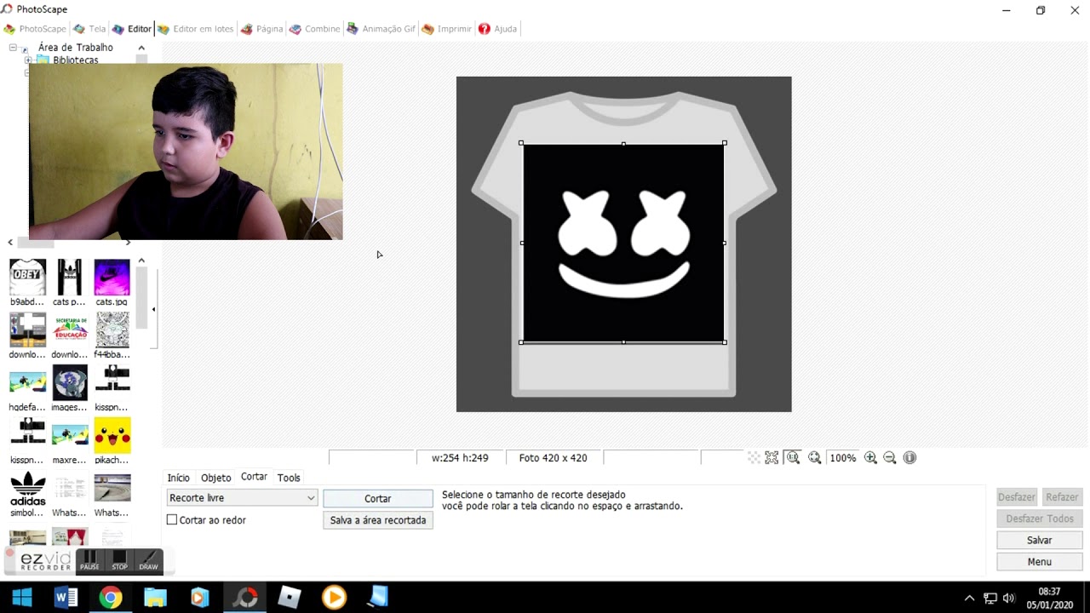This screenshot has height=613, width=1090.
Task: Go to the PhotoScape home tab
Action: 35,28
